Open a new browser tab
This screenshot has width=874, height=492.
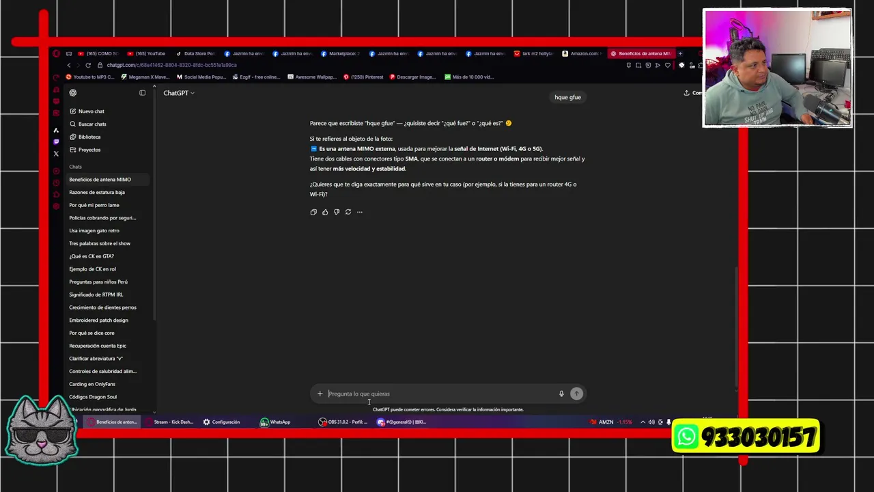pyautogui.click(x=680, y=53)
